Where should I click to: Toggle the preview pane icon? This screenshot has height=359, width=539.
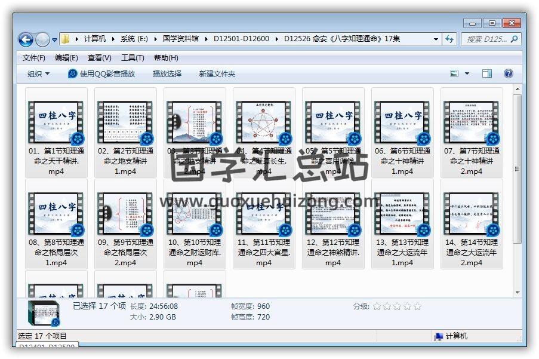[487, 73]
